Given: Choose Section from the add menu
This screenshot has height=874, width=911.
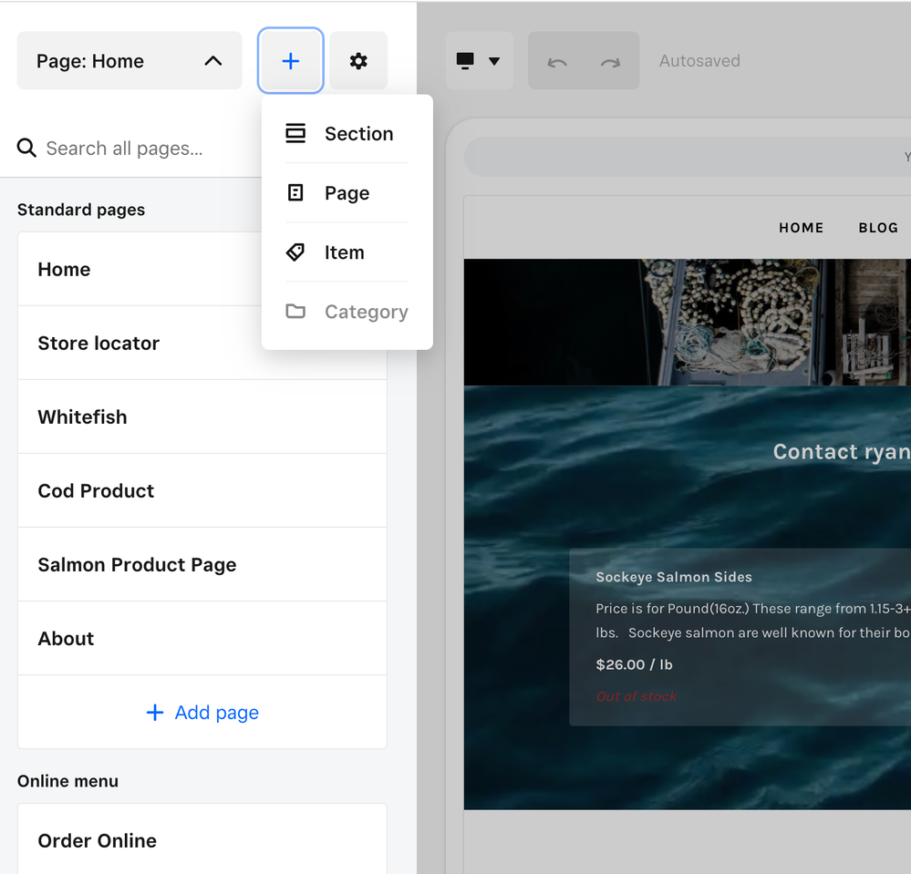Looking at the screenshot, I should point(358,134).
